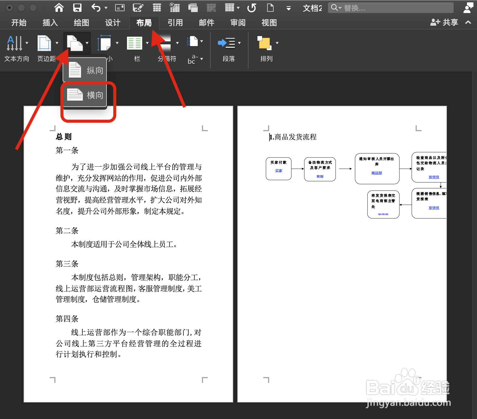Open search options magnifier dropdown

[336, 8]
